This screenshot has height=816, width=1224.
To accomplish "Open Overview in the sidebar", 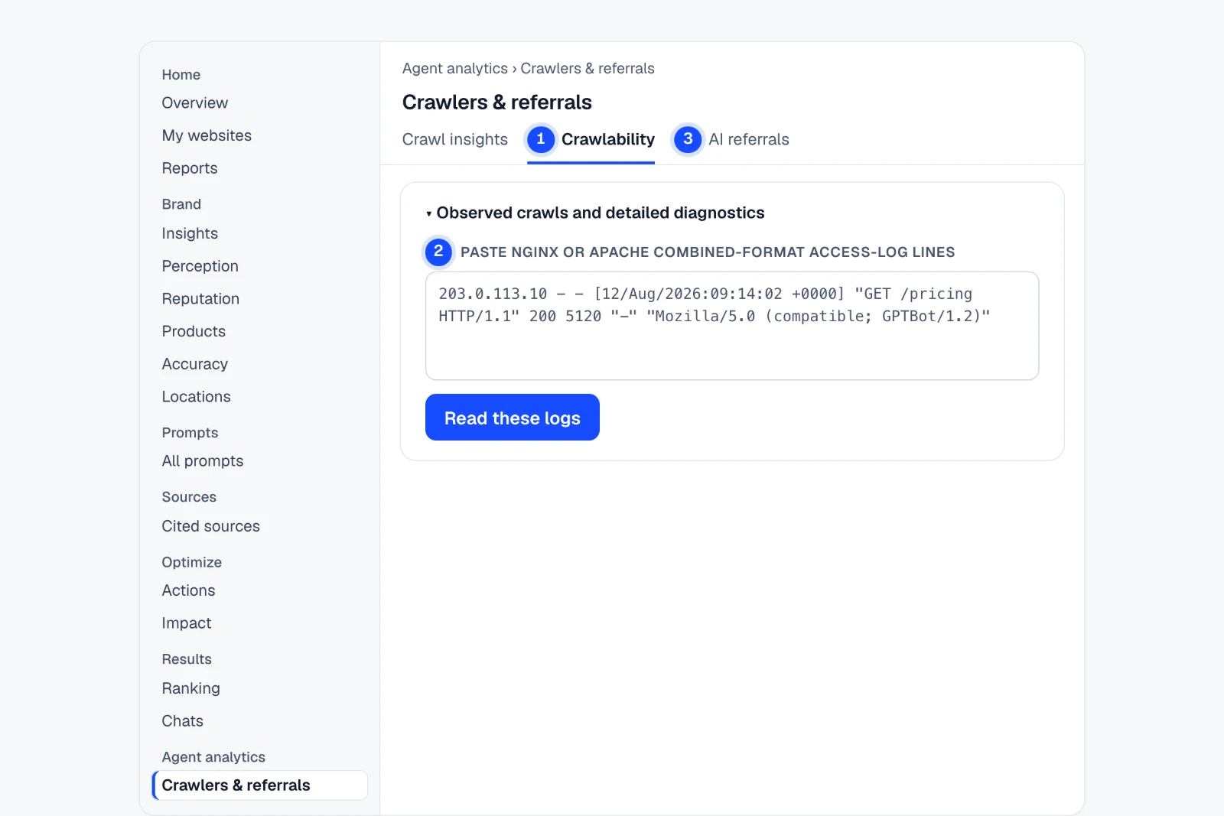I will [195, 102].
